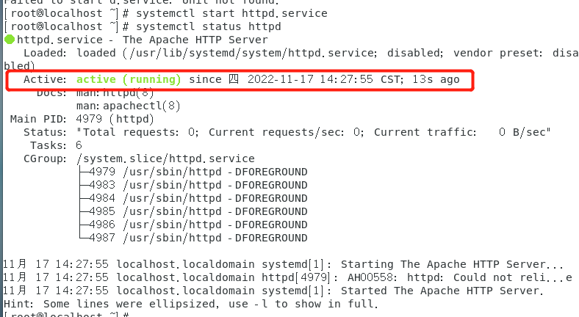Select process 4985 in the CGroup tree
Image resolution: width=579 pixels, height=317 pixels.
tap(101, 211)
